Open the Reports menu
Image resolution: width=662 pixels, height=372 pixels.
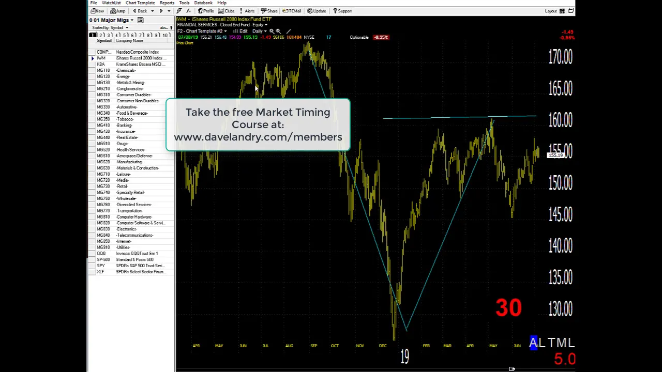167,3
